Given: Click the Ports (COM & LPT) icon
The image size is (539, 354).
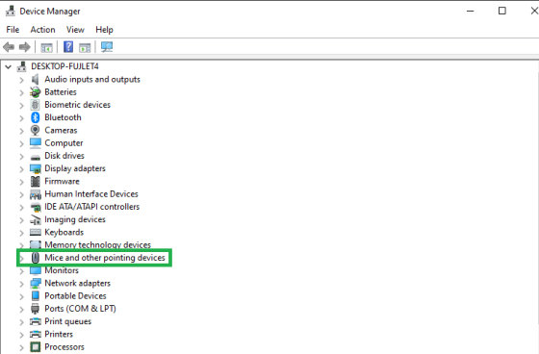Looking at the screenshot, I should point(35,309).
